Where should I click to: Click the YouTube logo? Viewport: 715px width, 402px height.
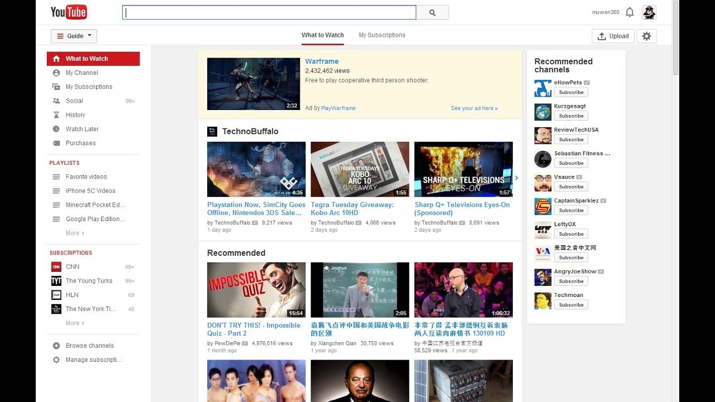tap(69, 12)
